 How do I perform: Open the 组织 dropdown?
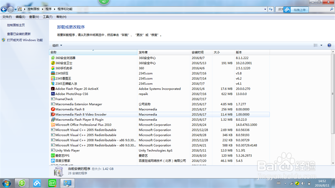(57, 46)
